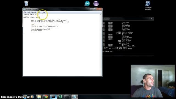Click 'Matrix.java' in Command Prompt listing
Screen dimensions: 176x99
click(127, 34)
